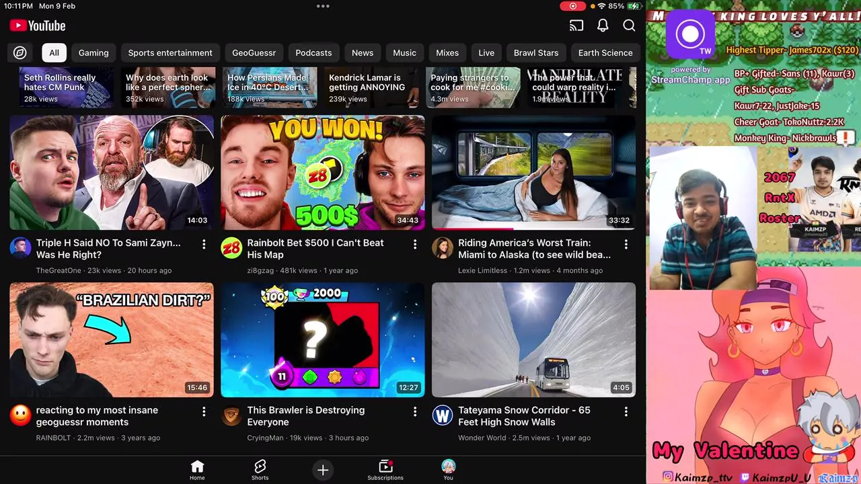This screenshot has width=861, height=484.
Task: Select the Mixes filter chip
Action: [447, 52]
